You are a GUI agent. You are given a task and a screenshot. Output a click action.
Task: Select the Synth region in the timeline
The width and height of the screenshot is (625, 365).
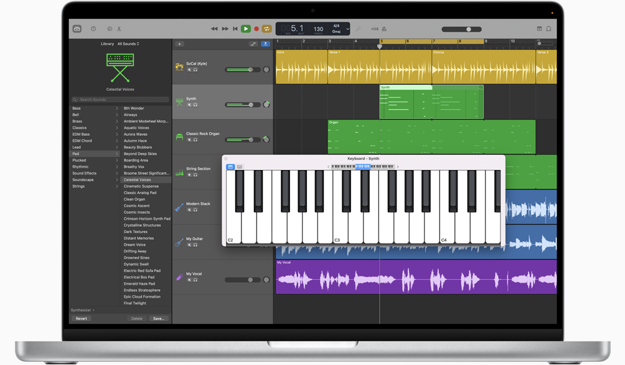[x=431, y=102]
